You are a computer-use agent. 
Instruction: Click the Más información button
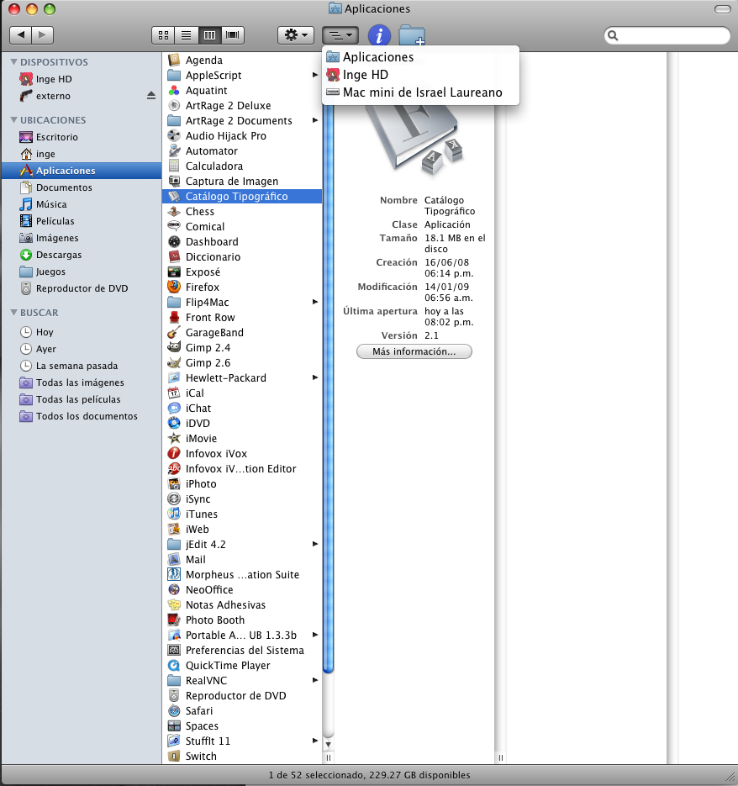click(414, 351)
